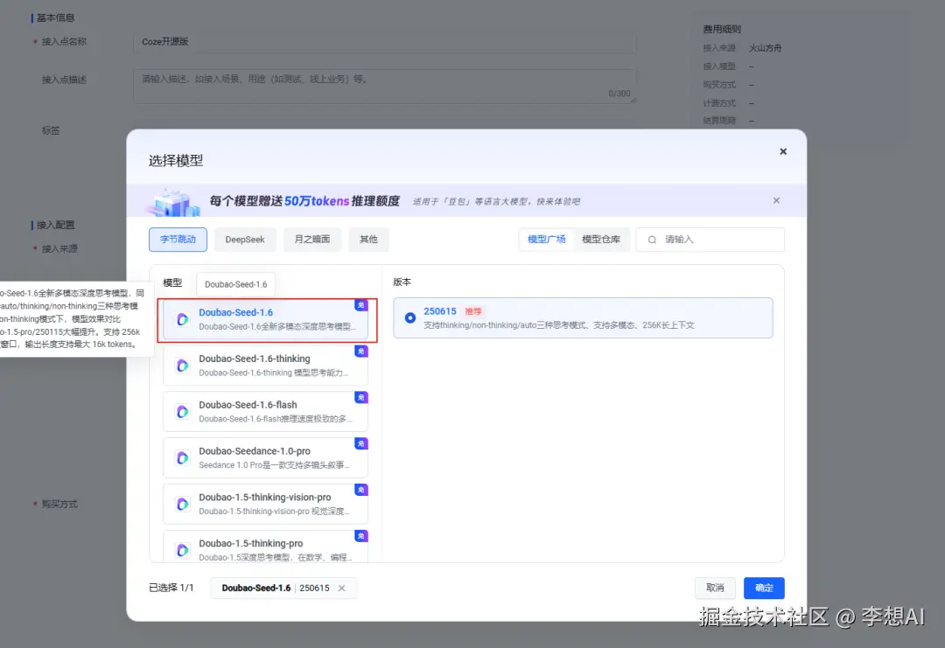This screenshot has height=648, width=945.
Task: Switch to the DeepSeek vendor tab
Action: [x=245, y=240]
